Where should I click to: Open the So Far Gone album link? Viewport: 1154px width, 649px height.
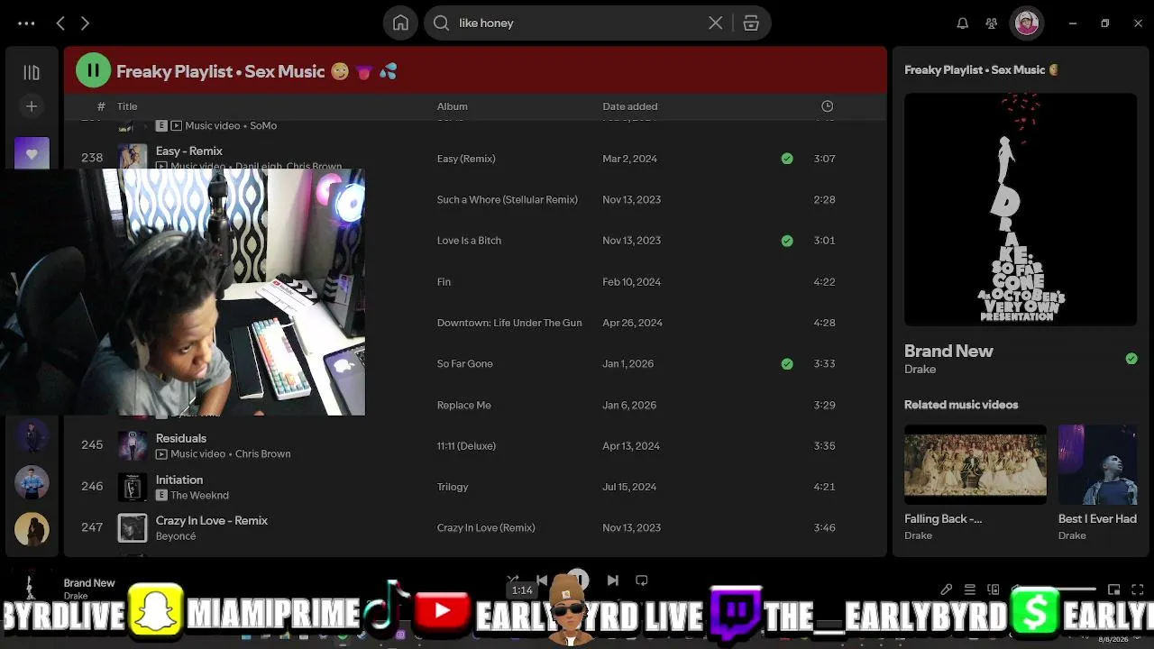click(465, 364)
